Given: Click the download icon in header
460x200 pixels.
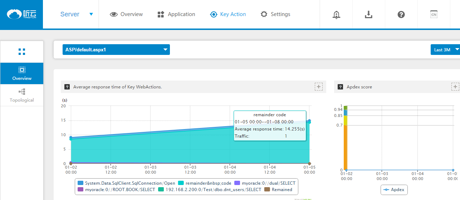Looking at the screenshot, I should (x=368, y=14).
